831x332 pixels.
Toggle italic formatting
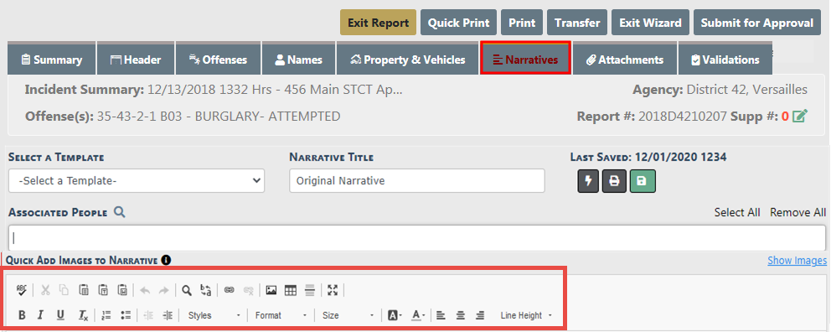[40, 315]
